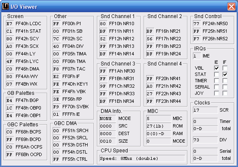Click the DMA Info SIZE field 0010
The height and width of the screenshot is (167, 238).
pos(107,141)
